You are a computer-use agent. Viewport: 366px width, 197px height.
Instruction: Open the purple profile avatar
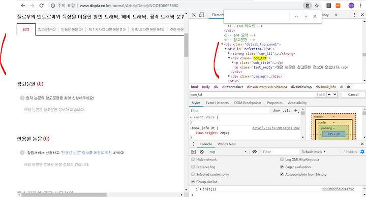point(351,6)
